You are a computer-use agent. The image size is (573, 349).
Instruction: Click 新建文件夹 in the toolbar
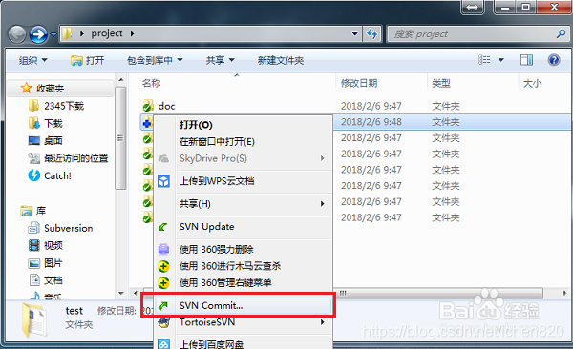click(281, 60)
